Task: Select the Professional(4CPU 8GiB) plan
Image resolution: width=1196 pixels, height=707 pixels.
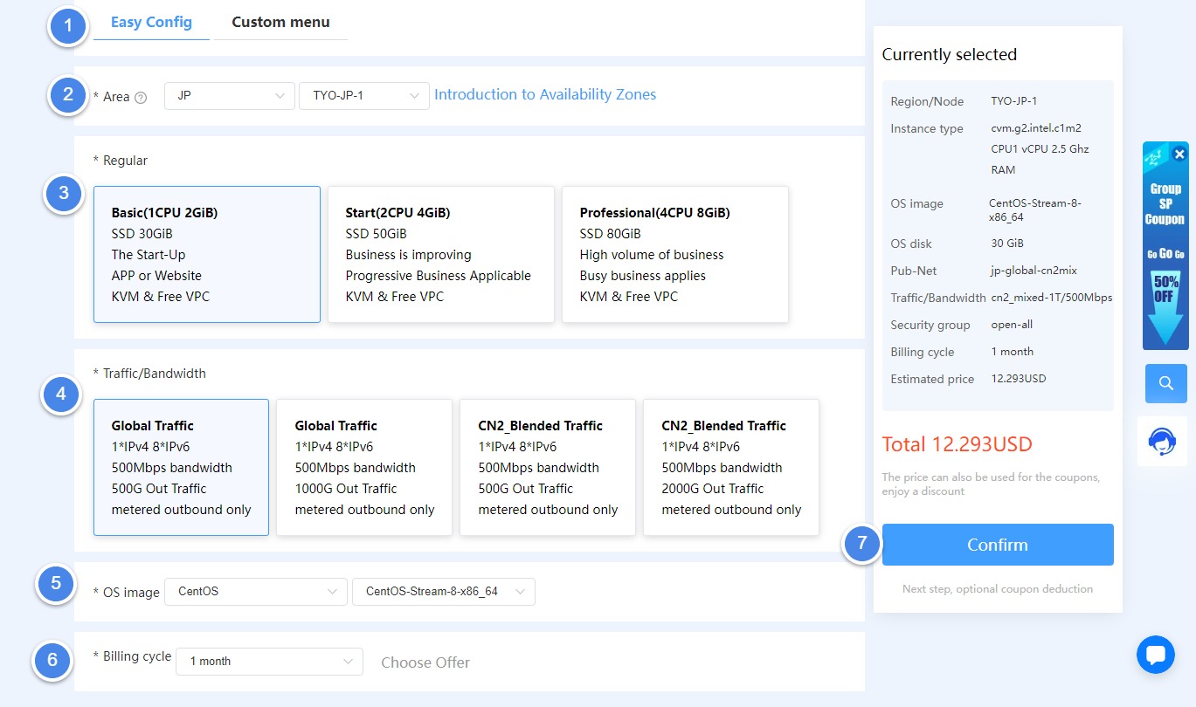Action: click(674, 254)
